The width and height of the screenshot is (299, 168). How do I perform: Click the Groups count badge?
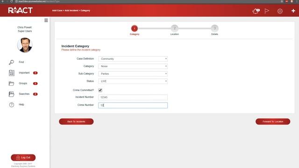[36, 84]
